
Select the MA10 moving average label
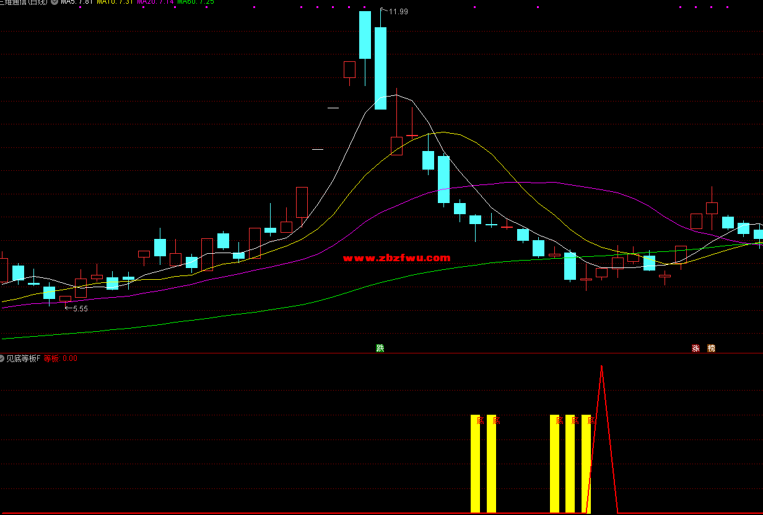(115, 2)
